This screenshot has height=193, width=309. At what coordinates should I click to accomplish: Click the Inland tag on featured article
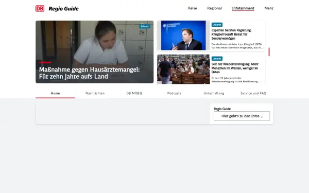pos(145,26)
